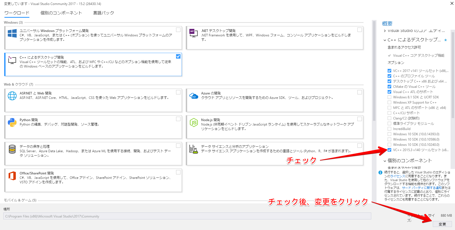Click the Python workload icon
The width and height of the screenshot is (455, 230).
click(12, 122)
